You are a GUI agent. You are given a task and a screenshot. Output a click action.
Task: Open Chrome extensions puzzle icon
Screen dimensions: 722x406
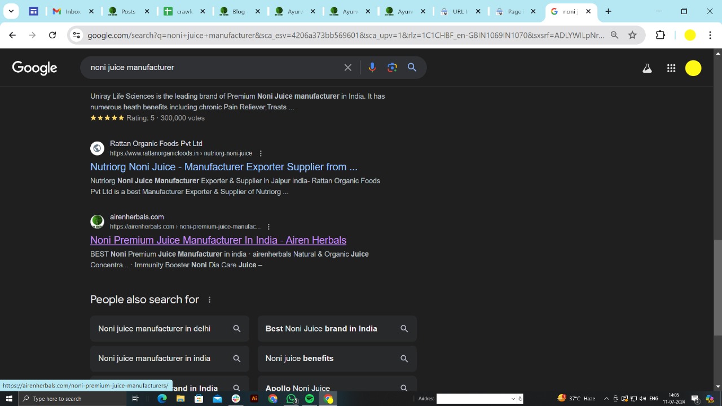[x=661, y=35]
